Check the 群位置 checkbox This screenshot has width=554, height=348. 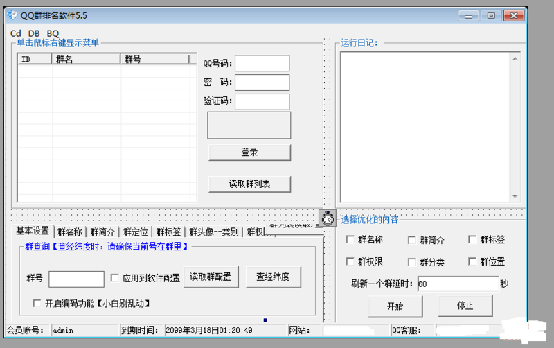point(472,261)
